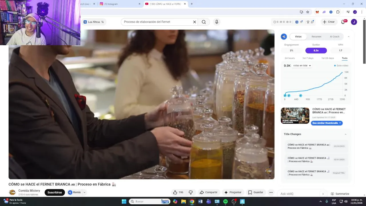Start voice search with the microphone icon
This screenshot has height=206, width=366.
(x=217, y=22)
